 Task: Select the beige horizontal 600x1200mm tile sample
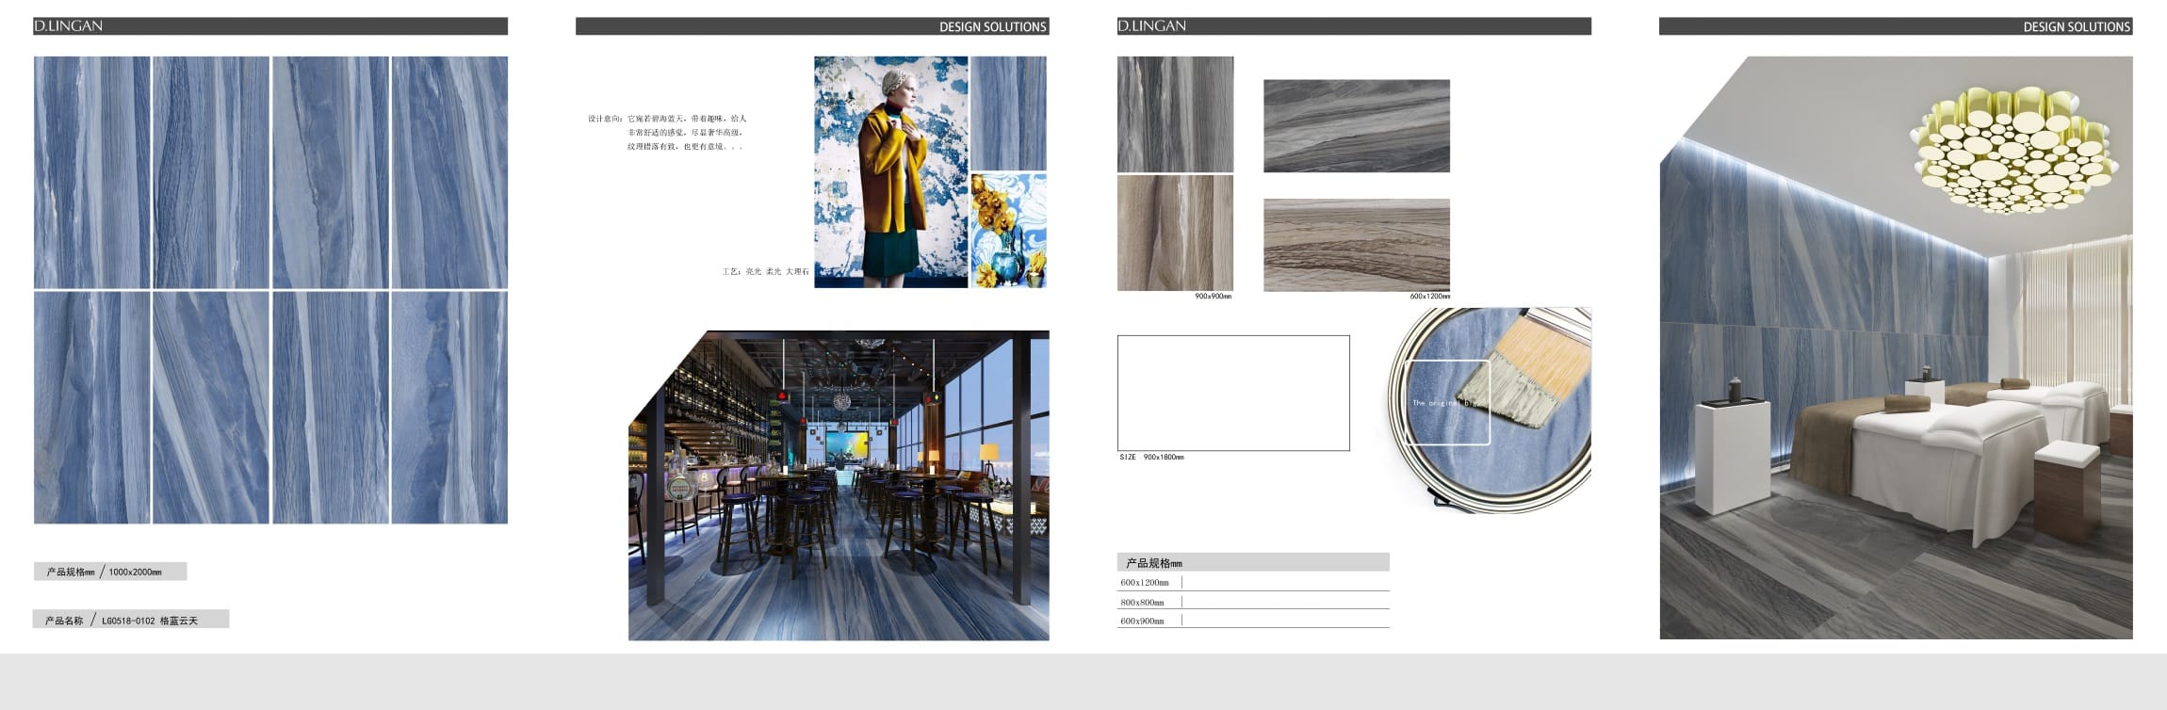pos(1356,244)
